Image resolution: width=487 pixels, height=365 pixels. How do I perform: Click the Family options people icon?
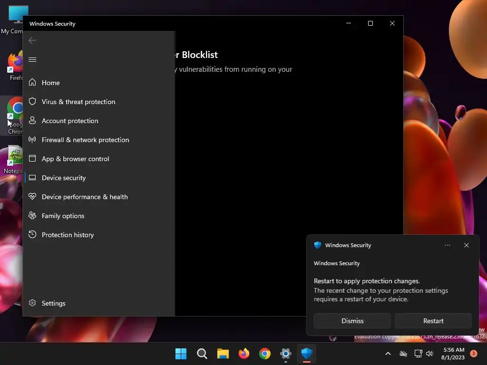coord(32,215)
